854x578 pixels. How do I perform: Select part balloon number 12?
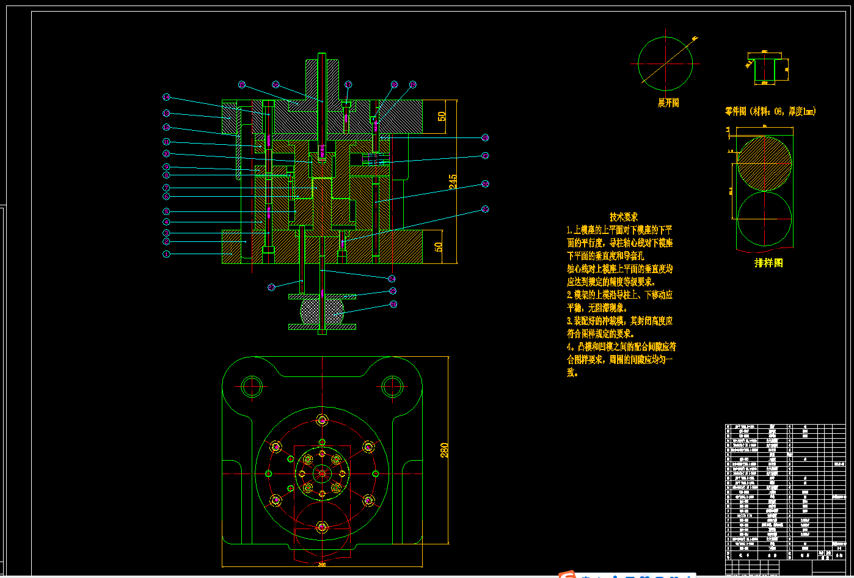tap(166, 127)
